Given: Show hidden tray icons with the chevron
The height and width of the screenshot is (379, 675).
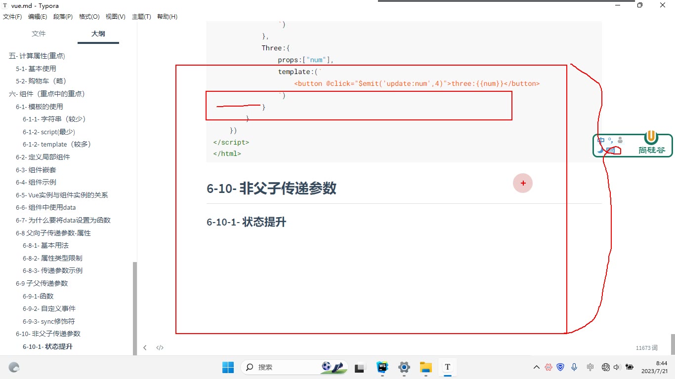Looking at the screenshot, I should (x=536, y=367).
